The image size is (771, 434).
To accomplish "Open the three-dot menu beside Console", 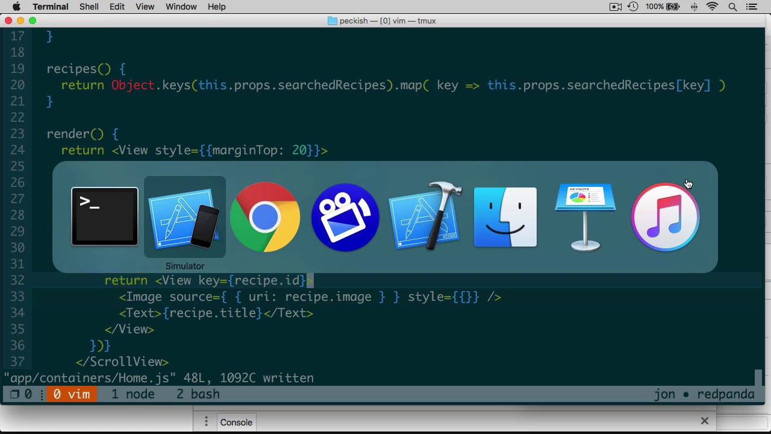I will [x=206, y=421].
